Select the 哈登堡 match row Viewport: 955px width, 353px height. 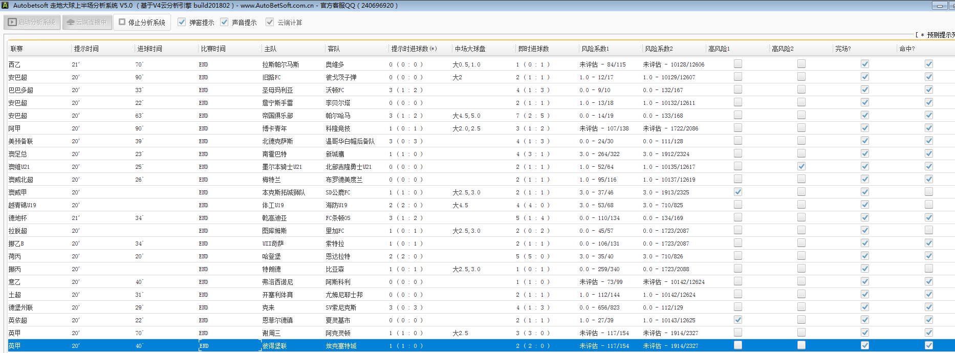[x=271, y=256]
